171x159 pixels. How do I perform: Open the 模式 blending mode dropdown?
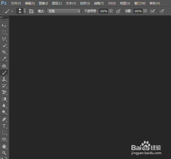point(64,11)
